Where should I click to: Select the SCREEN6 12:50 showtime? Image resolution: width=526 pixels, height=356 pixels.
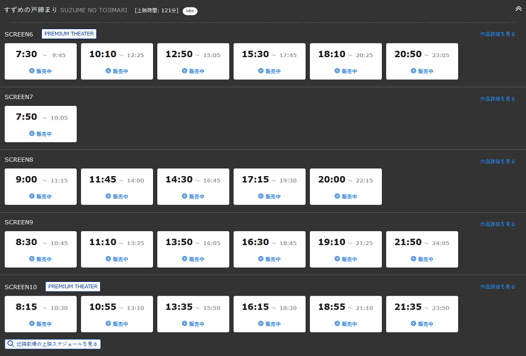pyautogui.click(x=193, y=61)
